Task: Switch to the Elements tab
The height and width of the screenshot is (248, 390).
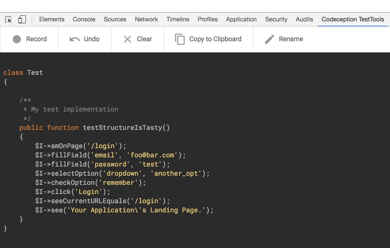Action: click(52, 20)
